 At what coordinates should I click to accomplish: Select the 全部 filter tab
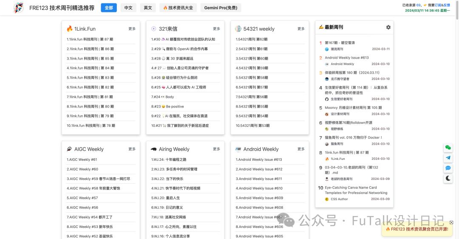(109, 8)
